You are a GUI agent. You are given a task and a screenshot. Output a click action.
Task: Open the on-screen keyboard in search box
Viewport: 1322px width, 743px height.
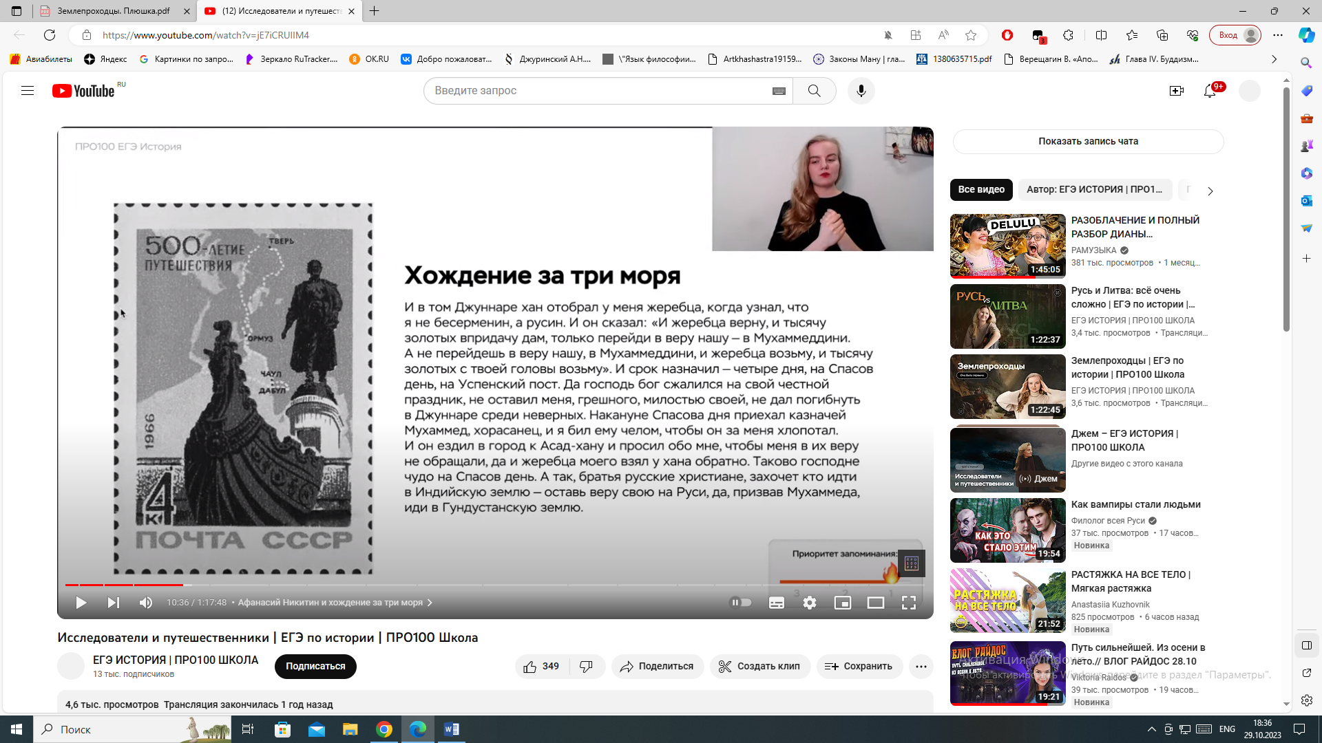[x=779, y=91]
